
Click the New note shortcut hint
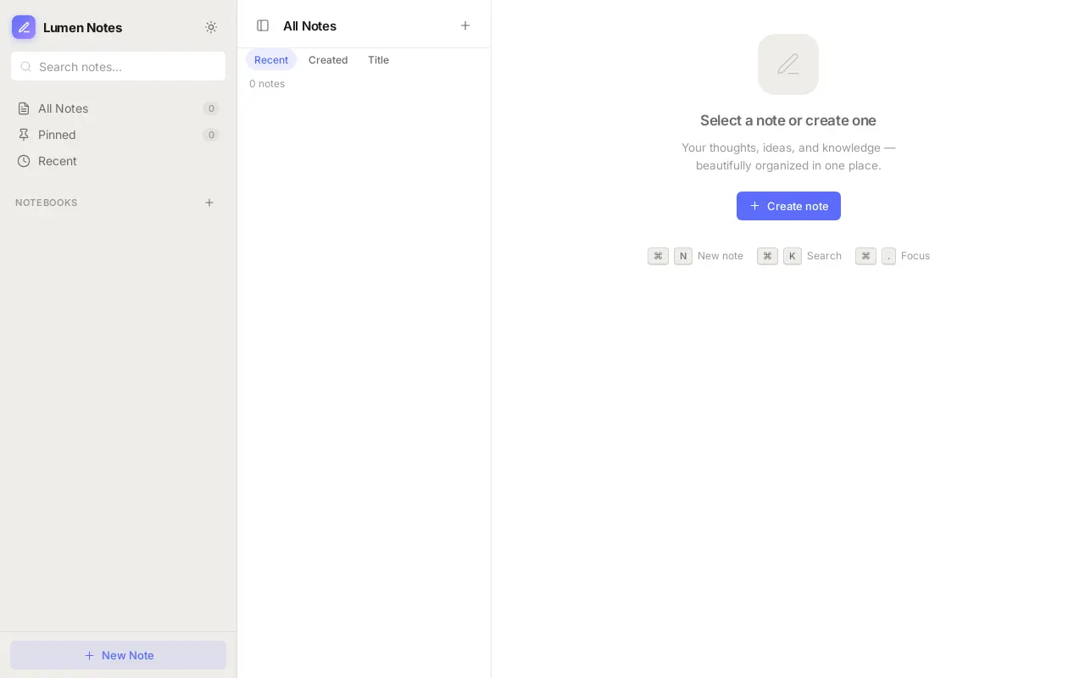[695, 256]
